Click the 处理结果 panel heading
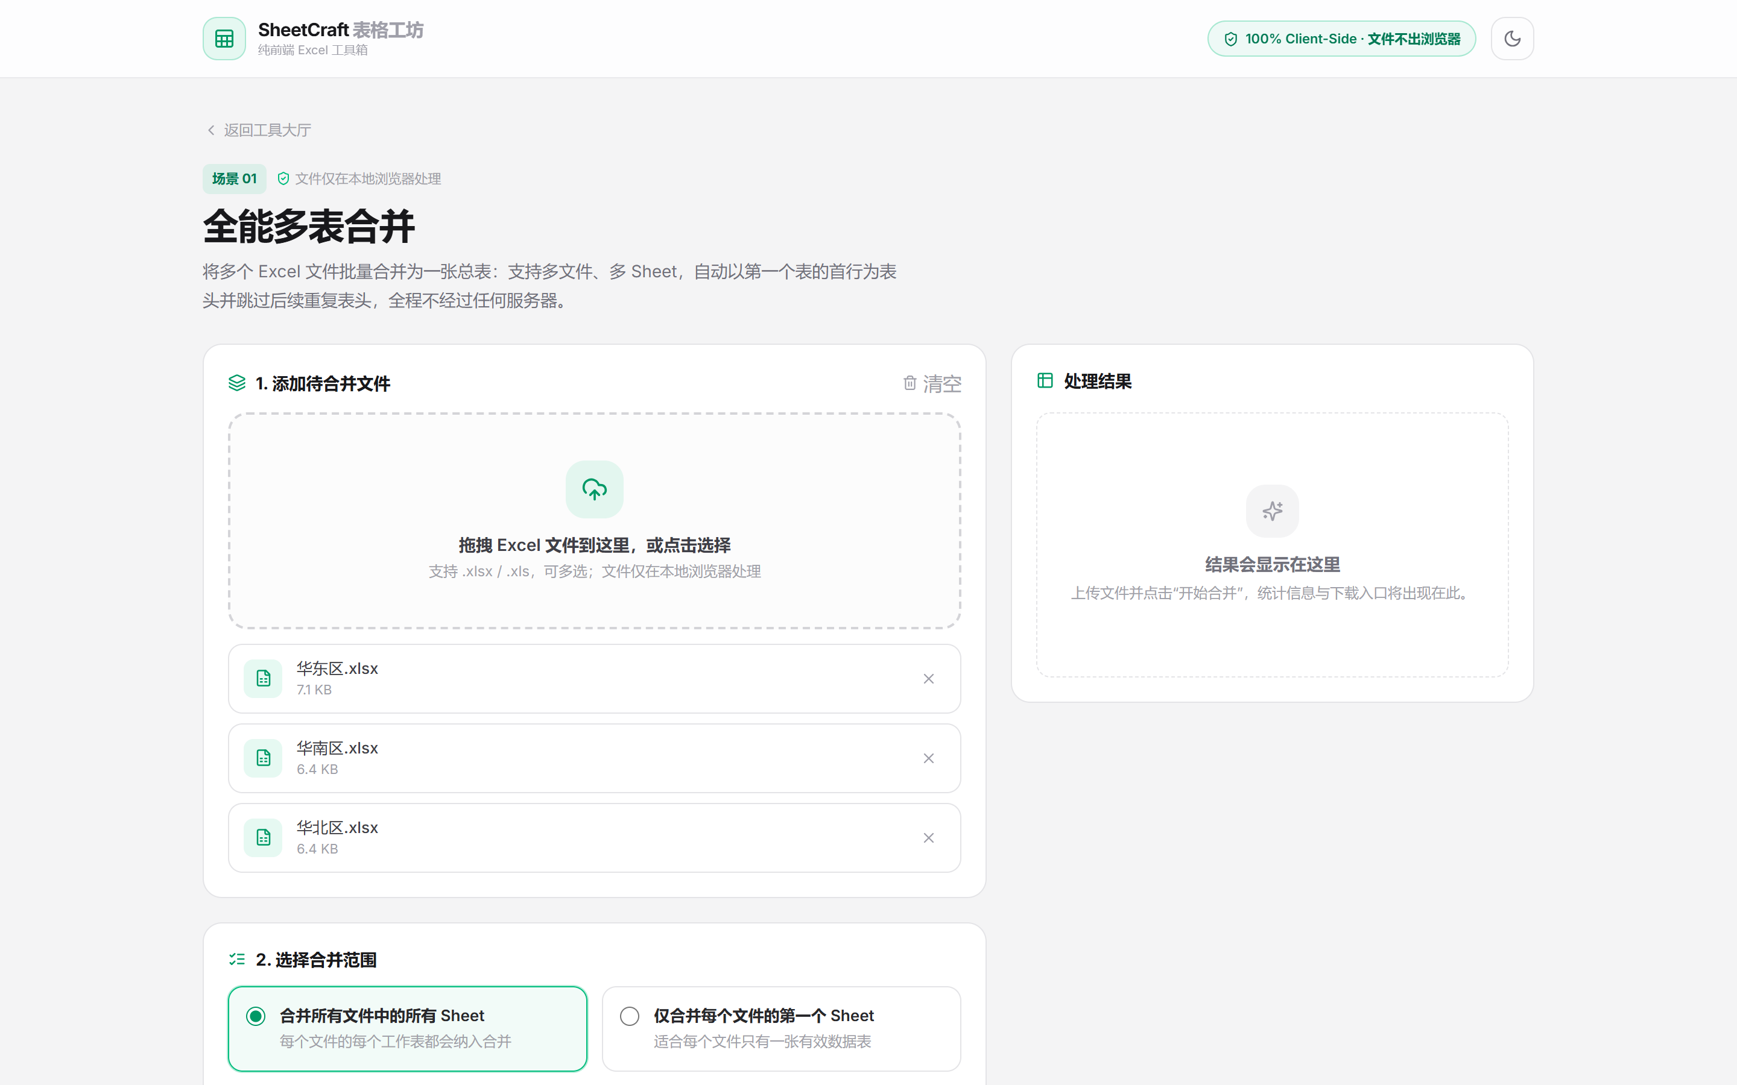Screen dimensions: 1737x1085 point(1098,381)
